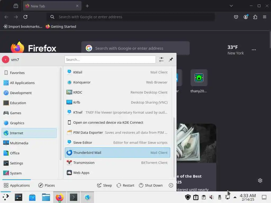Click muted volume tray icon
The height and width of the screenshot is (203, 271).
[211, 197]
